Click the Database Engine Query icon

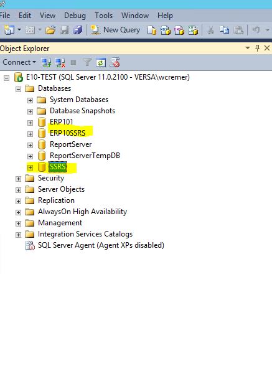(x=152, y=30)
